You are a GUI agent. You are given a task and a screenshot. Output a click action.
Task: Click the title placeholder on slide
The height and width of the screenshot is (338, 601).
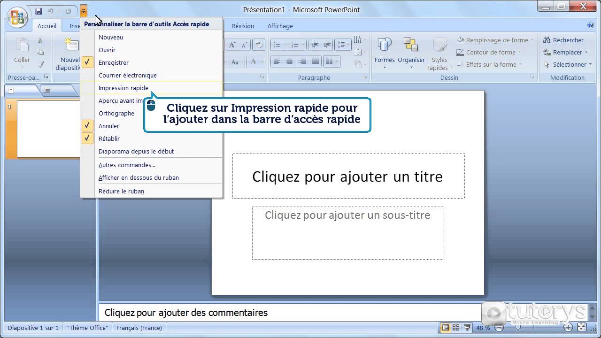click(348, 176)
